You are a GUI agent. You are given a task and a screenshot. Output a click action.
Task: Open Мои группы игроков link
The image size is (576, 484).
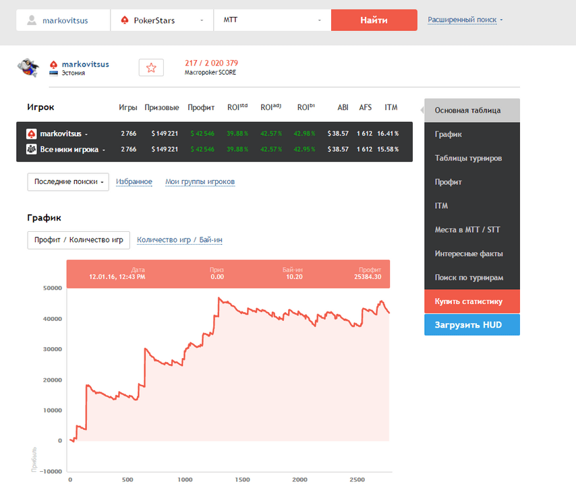pos(200,182)
